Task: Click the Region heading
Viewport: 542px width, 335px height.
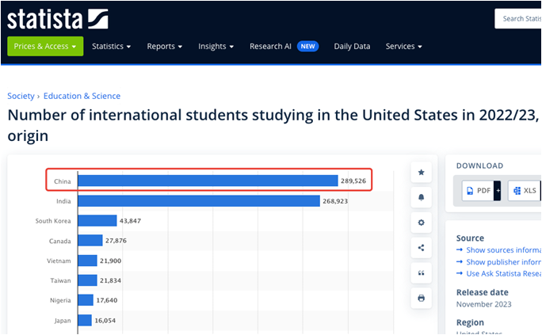Action: 470,322
